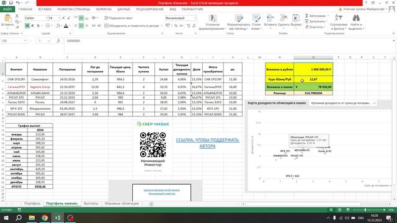
Task: Activate the Format Painter brush
Action: [x=17, y=27]
